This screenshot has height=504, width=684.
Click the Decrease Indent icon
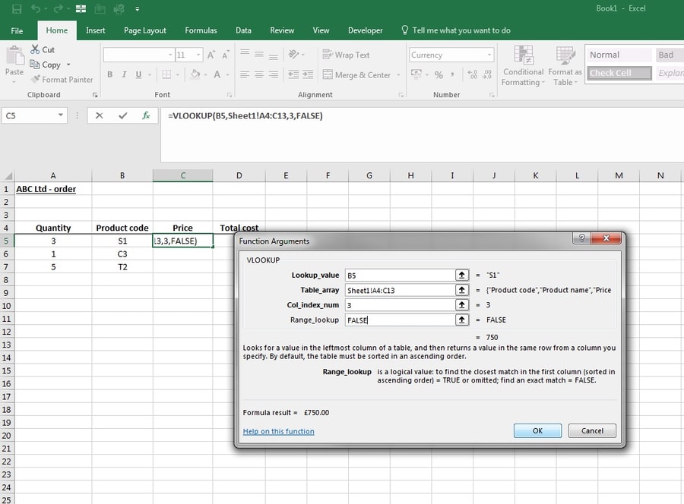click(293, 74)
